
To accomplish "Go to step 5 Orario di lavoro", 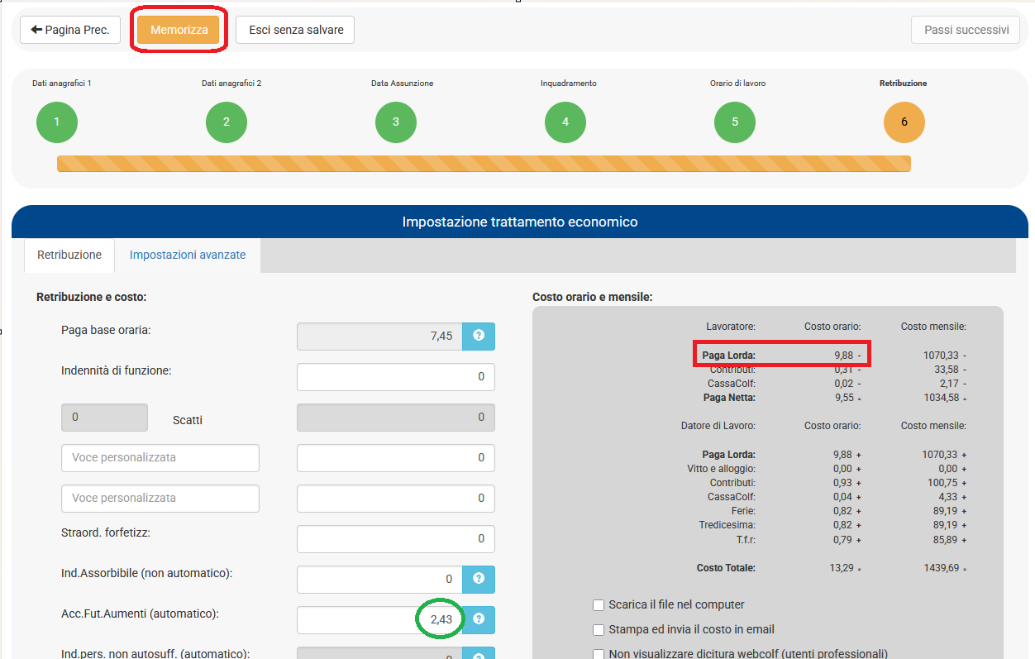I will [x=735, y=122].
